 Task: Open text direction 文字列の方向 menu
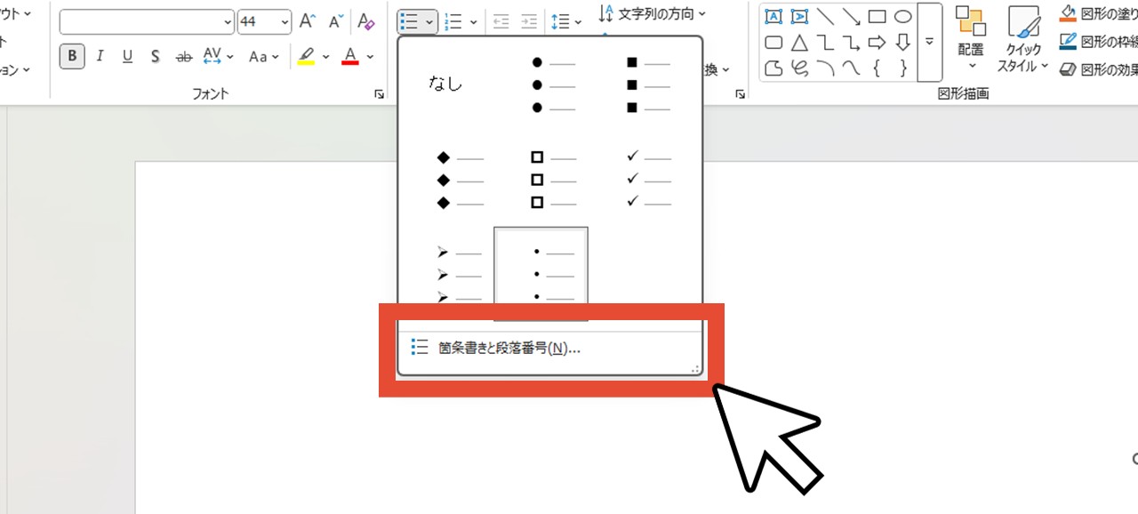coord(652,13)
